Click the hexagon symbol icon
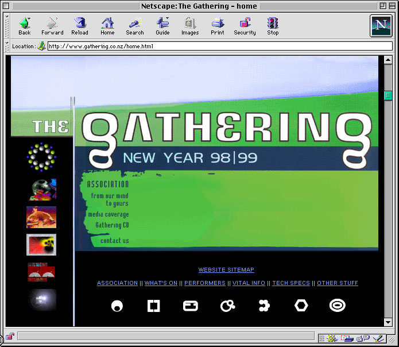The image size is (399, 347). point(301,306)
